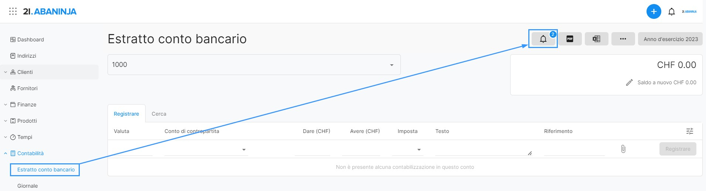
Task: Open the apps grid menu icon
Action: [x=13, y=11]
